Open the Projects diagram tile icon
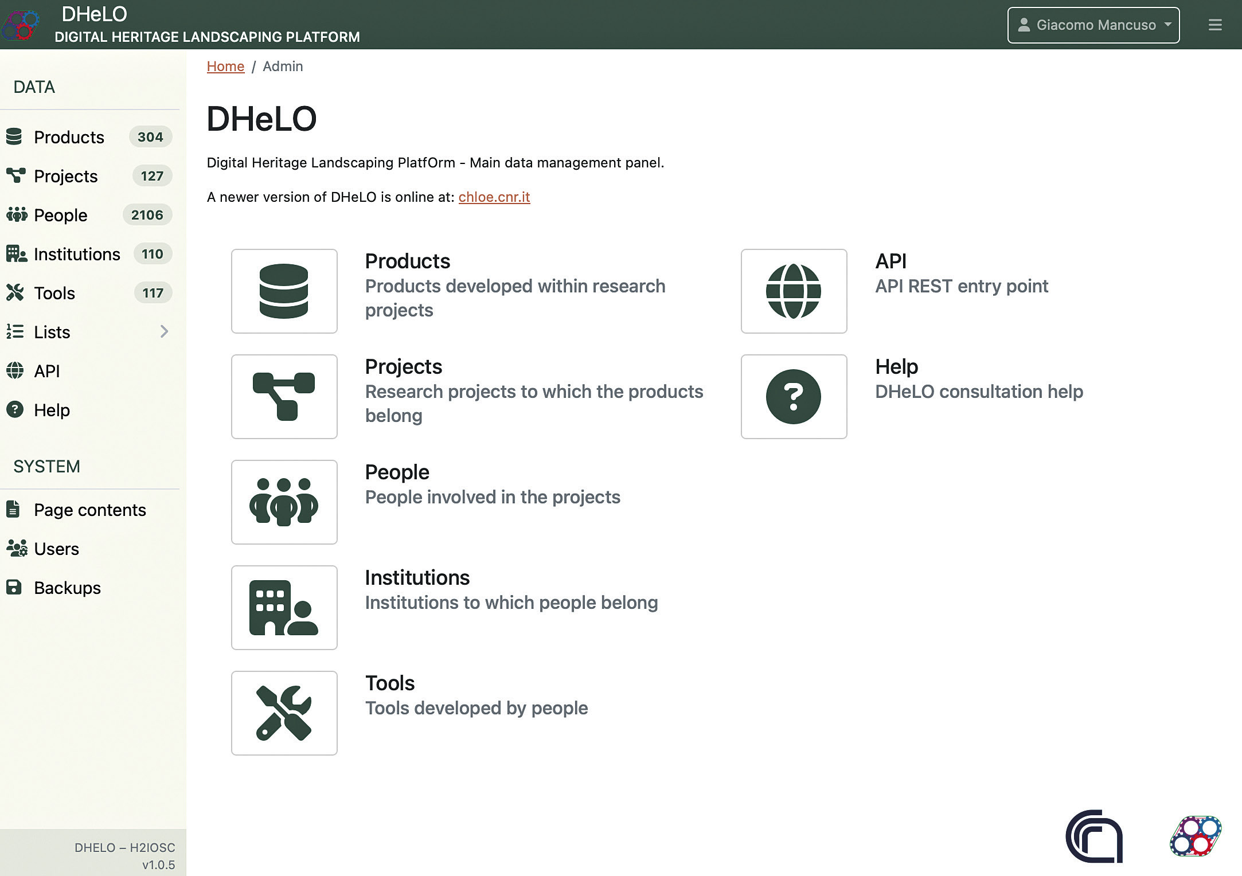 tap(284, 397)
